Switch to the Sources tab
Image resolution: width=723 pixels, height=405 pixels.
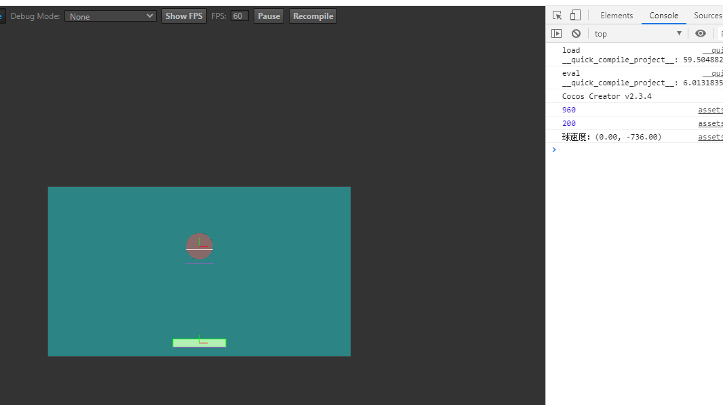(x=708, y=15)
